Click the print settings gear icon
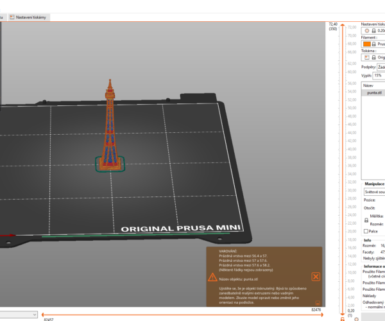Viewport: 385px width, 321px height. (367, 31)
